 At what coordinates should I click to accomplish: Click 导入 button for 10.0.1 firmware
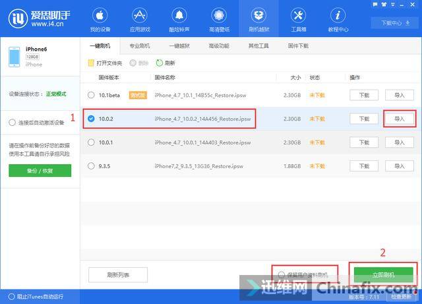click(x=400, y=142)
